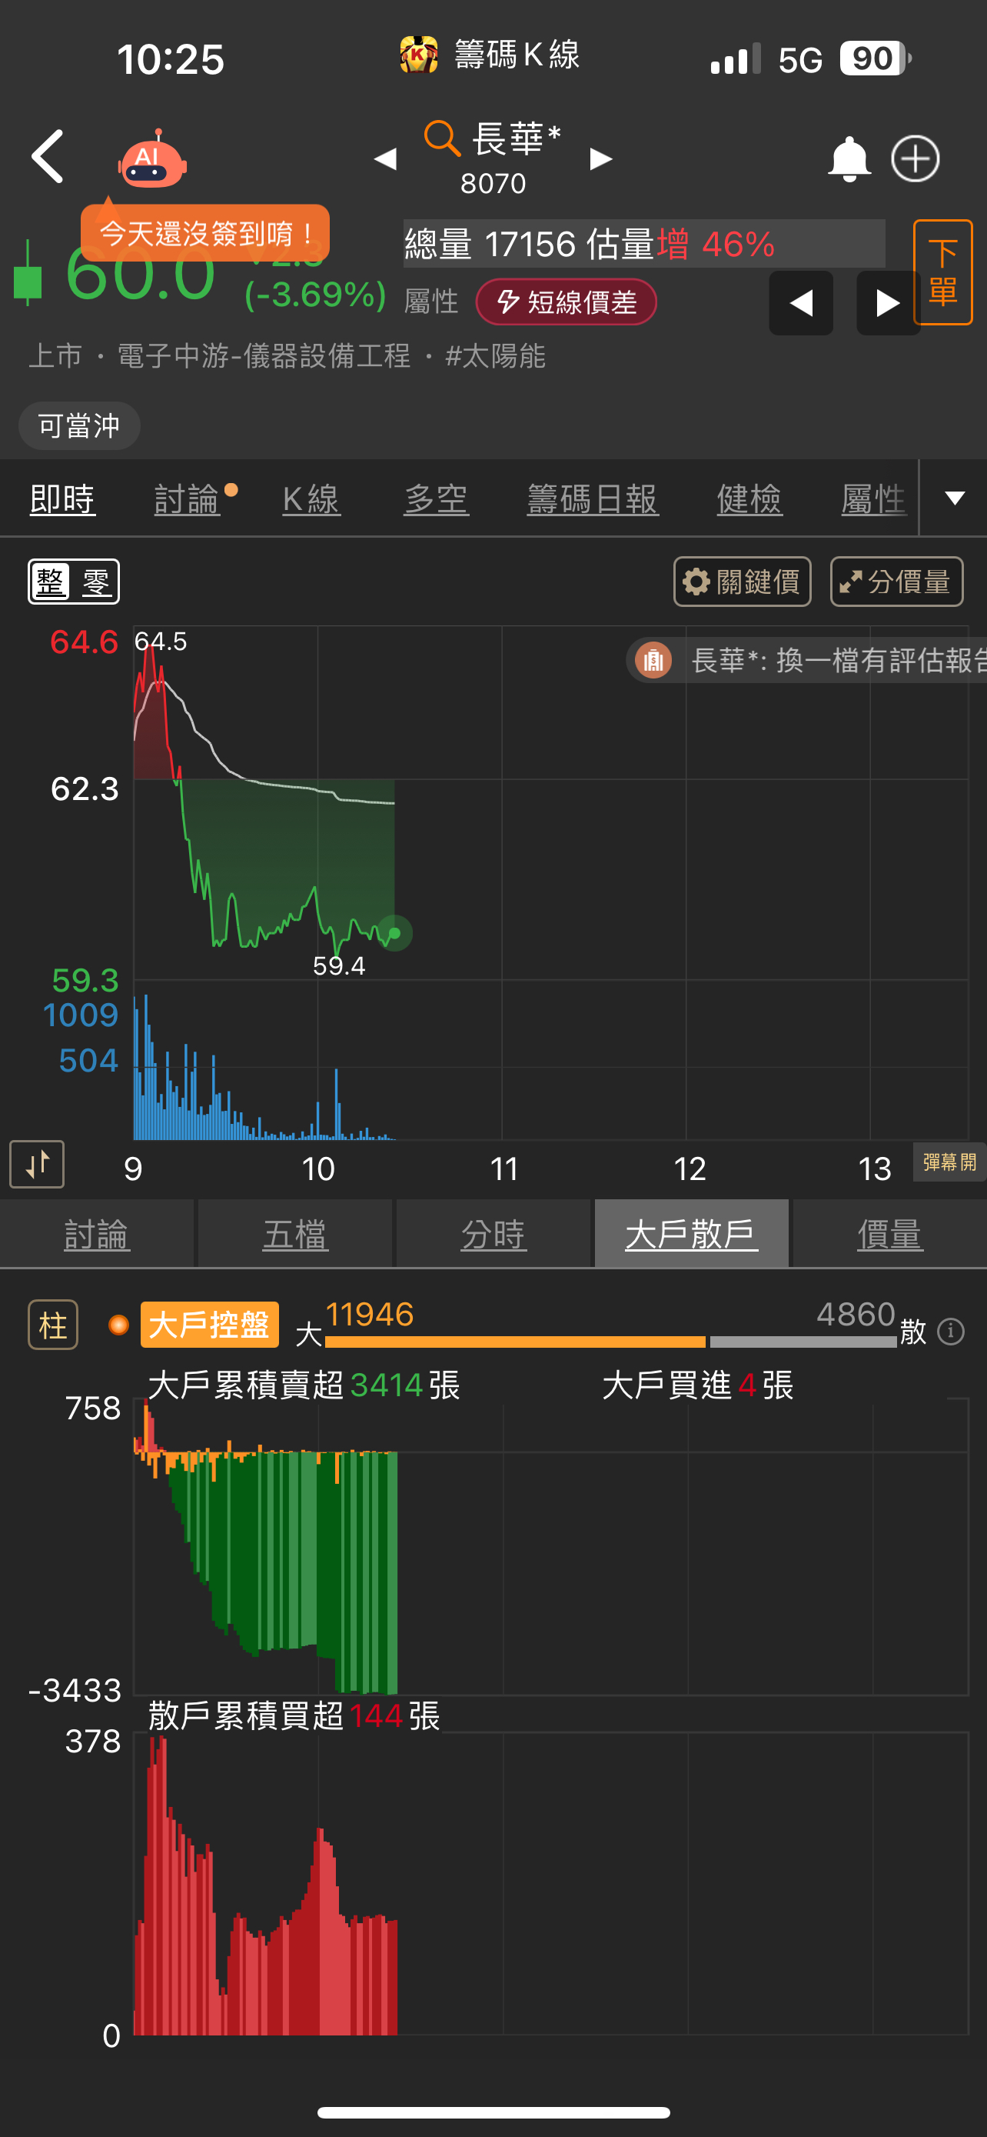Tap the orange search magnifier icon
Viewport: 987px width, 2137px height.
[x=442, y=138]
